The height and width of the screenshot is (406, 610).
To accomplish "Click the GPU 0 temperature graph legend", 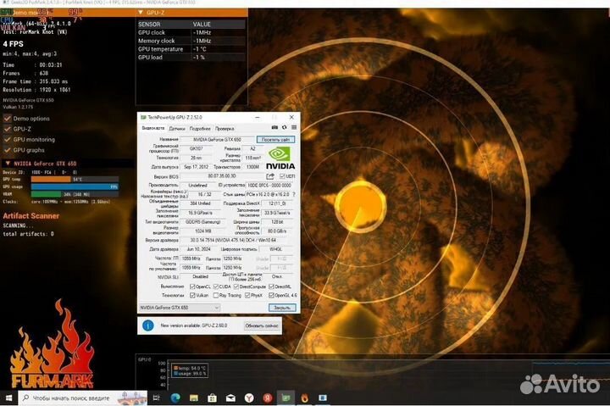I will pyautogui.click(x=190, y=370).
